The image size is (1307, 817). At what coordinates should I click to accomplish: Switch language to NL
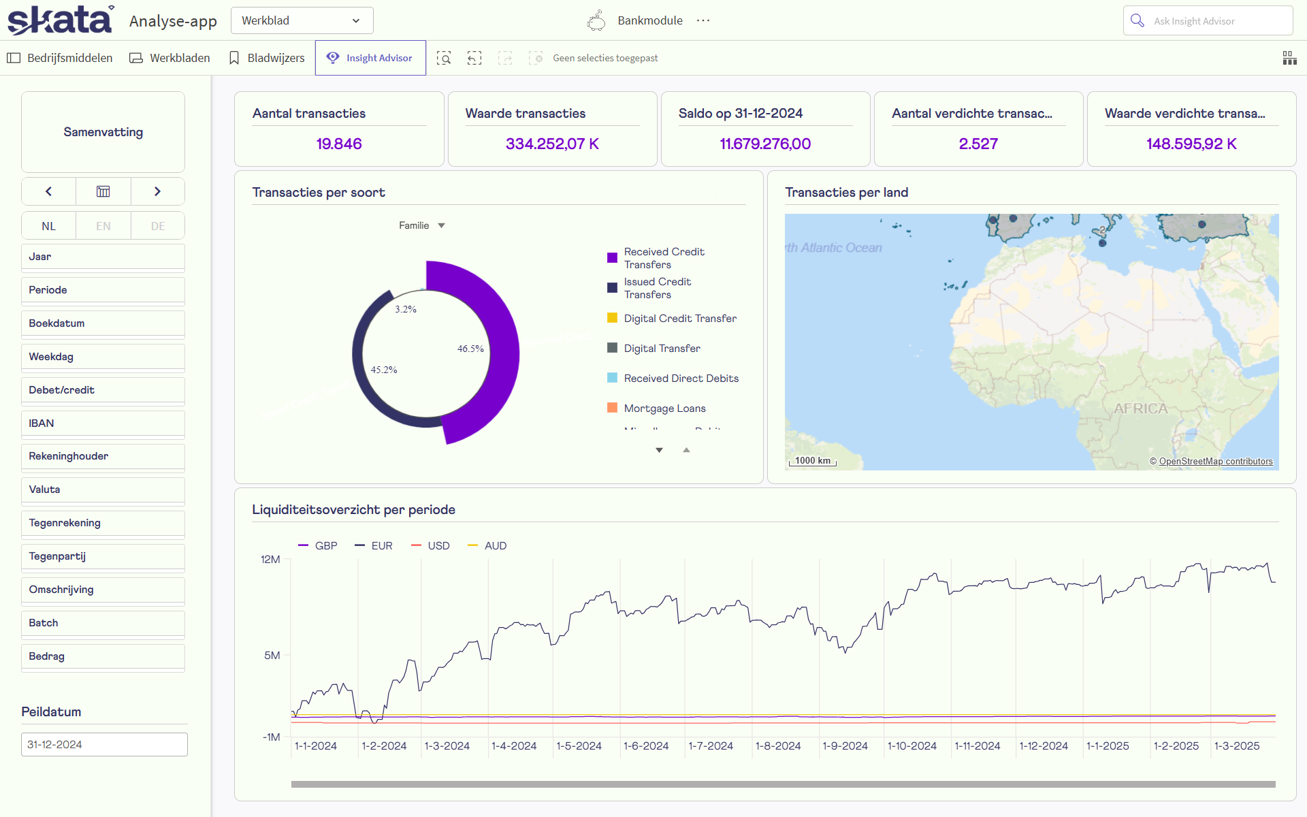click(x=48, y=226)
